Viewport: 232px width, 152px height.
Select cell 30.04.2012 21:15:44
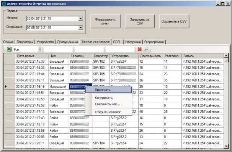coord(32,74)
